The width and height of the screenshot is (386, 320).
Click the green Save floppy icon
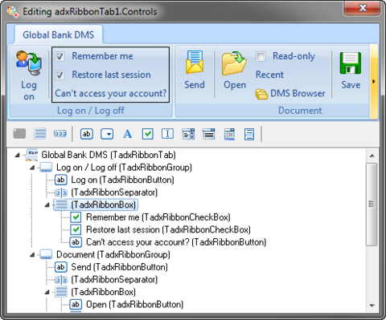click(x=351, y=63)
